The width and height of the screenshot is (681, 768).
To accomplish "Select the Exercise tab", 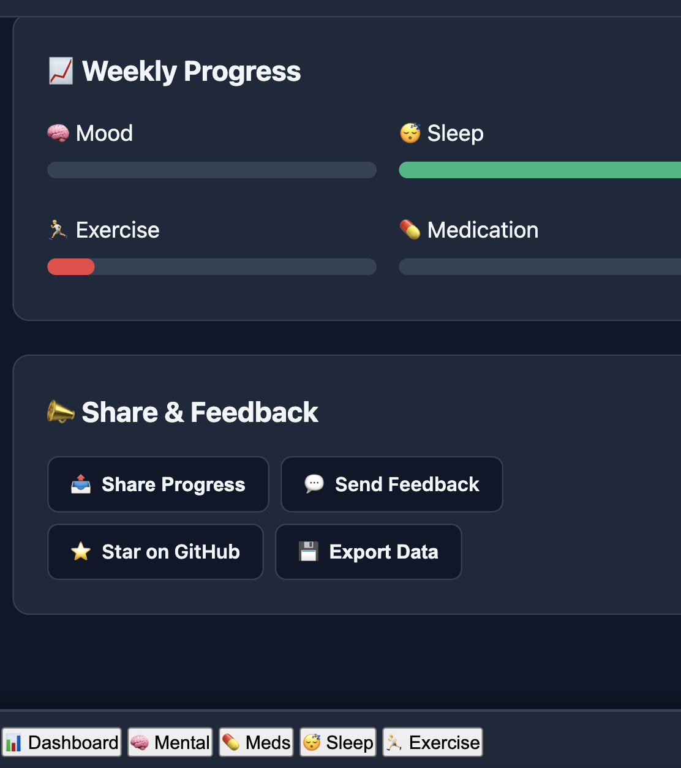I will pos(432,742).
